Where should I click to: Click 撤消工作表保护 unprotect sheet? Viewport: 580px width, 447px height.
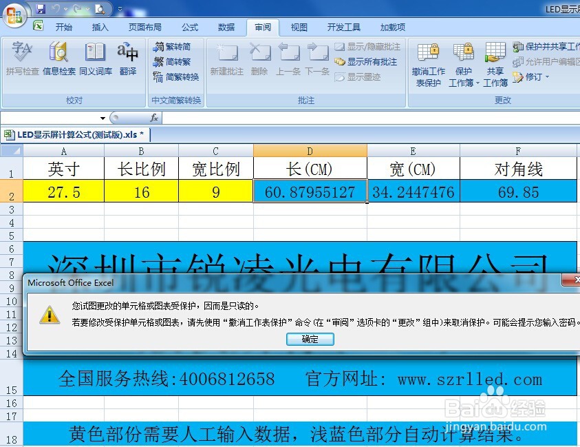[429, 65]
